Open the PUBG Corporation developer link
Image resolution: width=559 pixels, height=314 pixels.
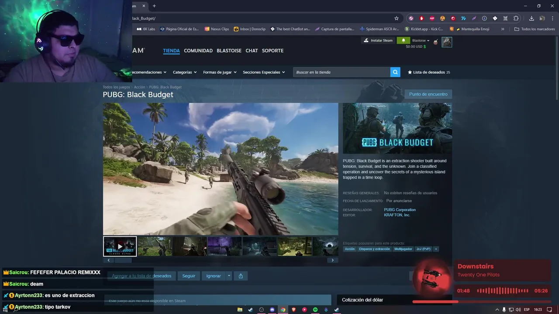[400, 210]
